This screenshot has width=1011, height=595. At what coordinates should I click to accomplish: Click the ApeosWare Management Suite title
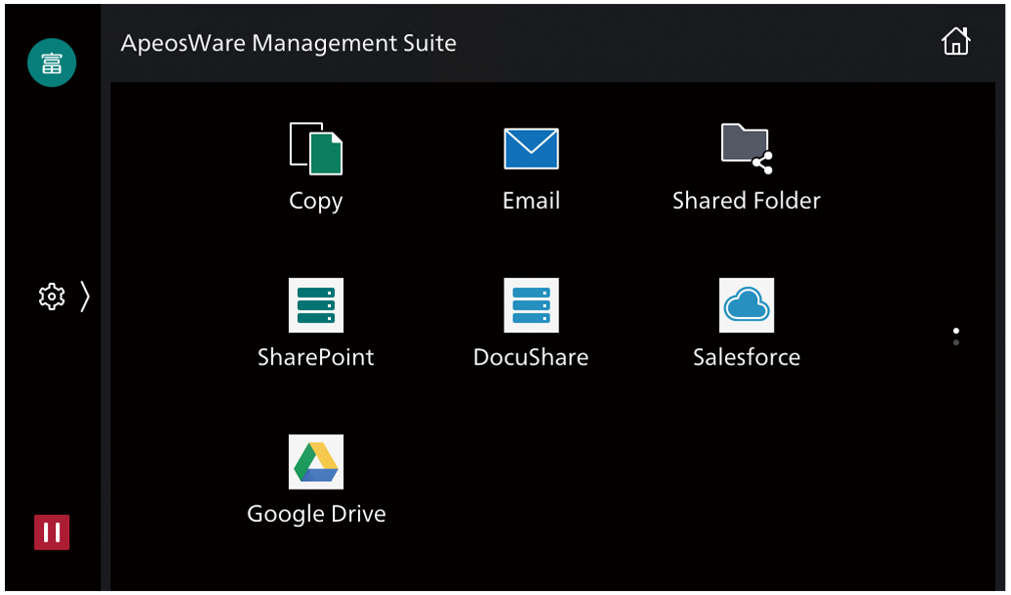tap(289, 43)
